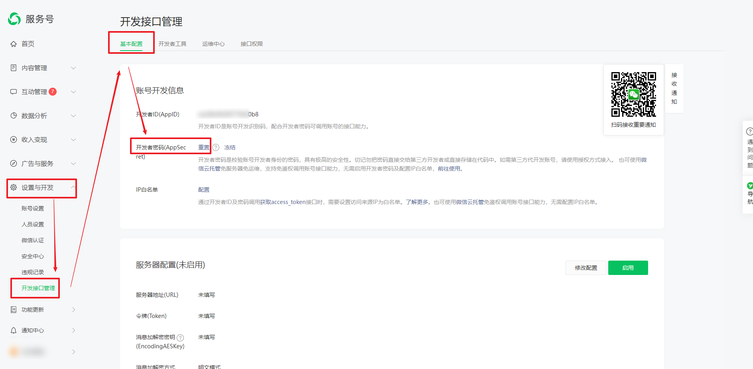Viewport: 753px width, 369px height.
Task: Expand the 内容管理 menu chevron
Action: click(73, 68)
